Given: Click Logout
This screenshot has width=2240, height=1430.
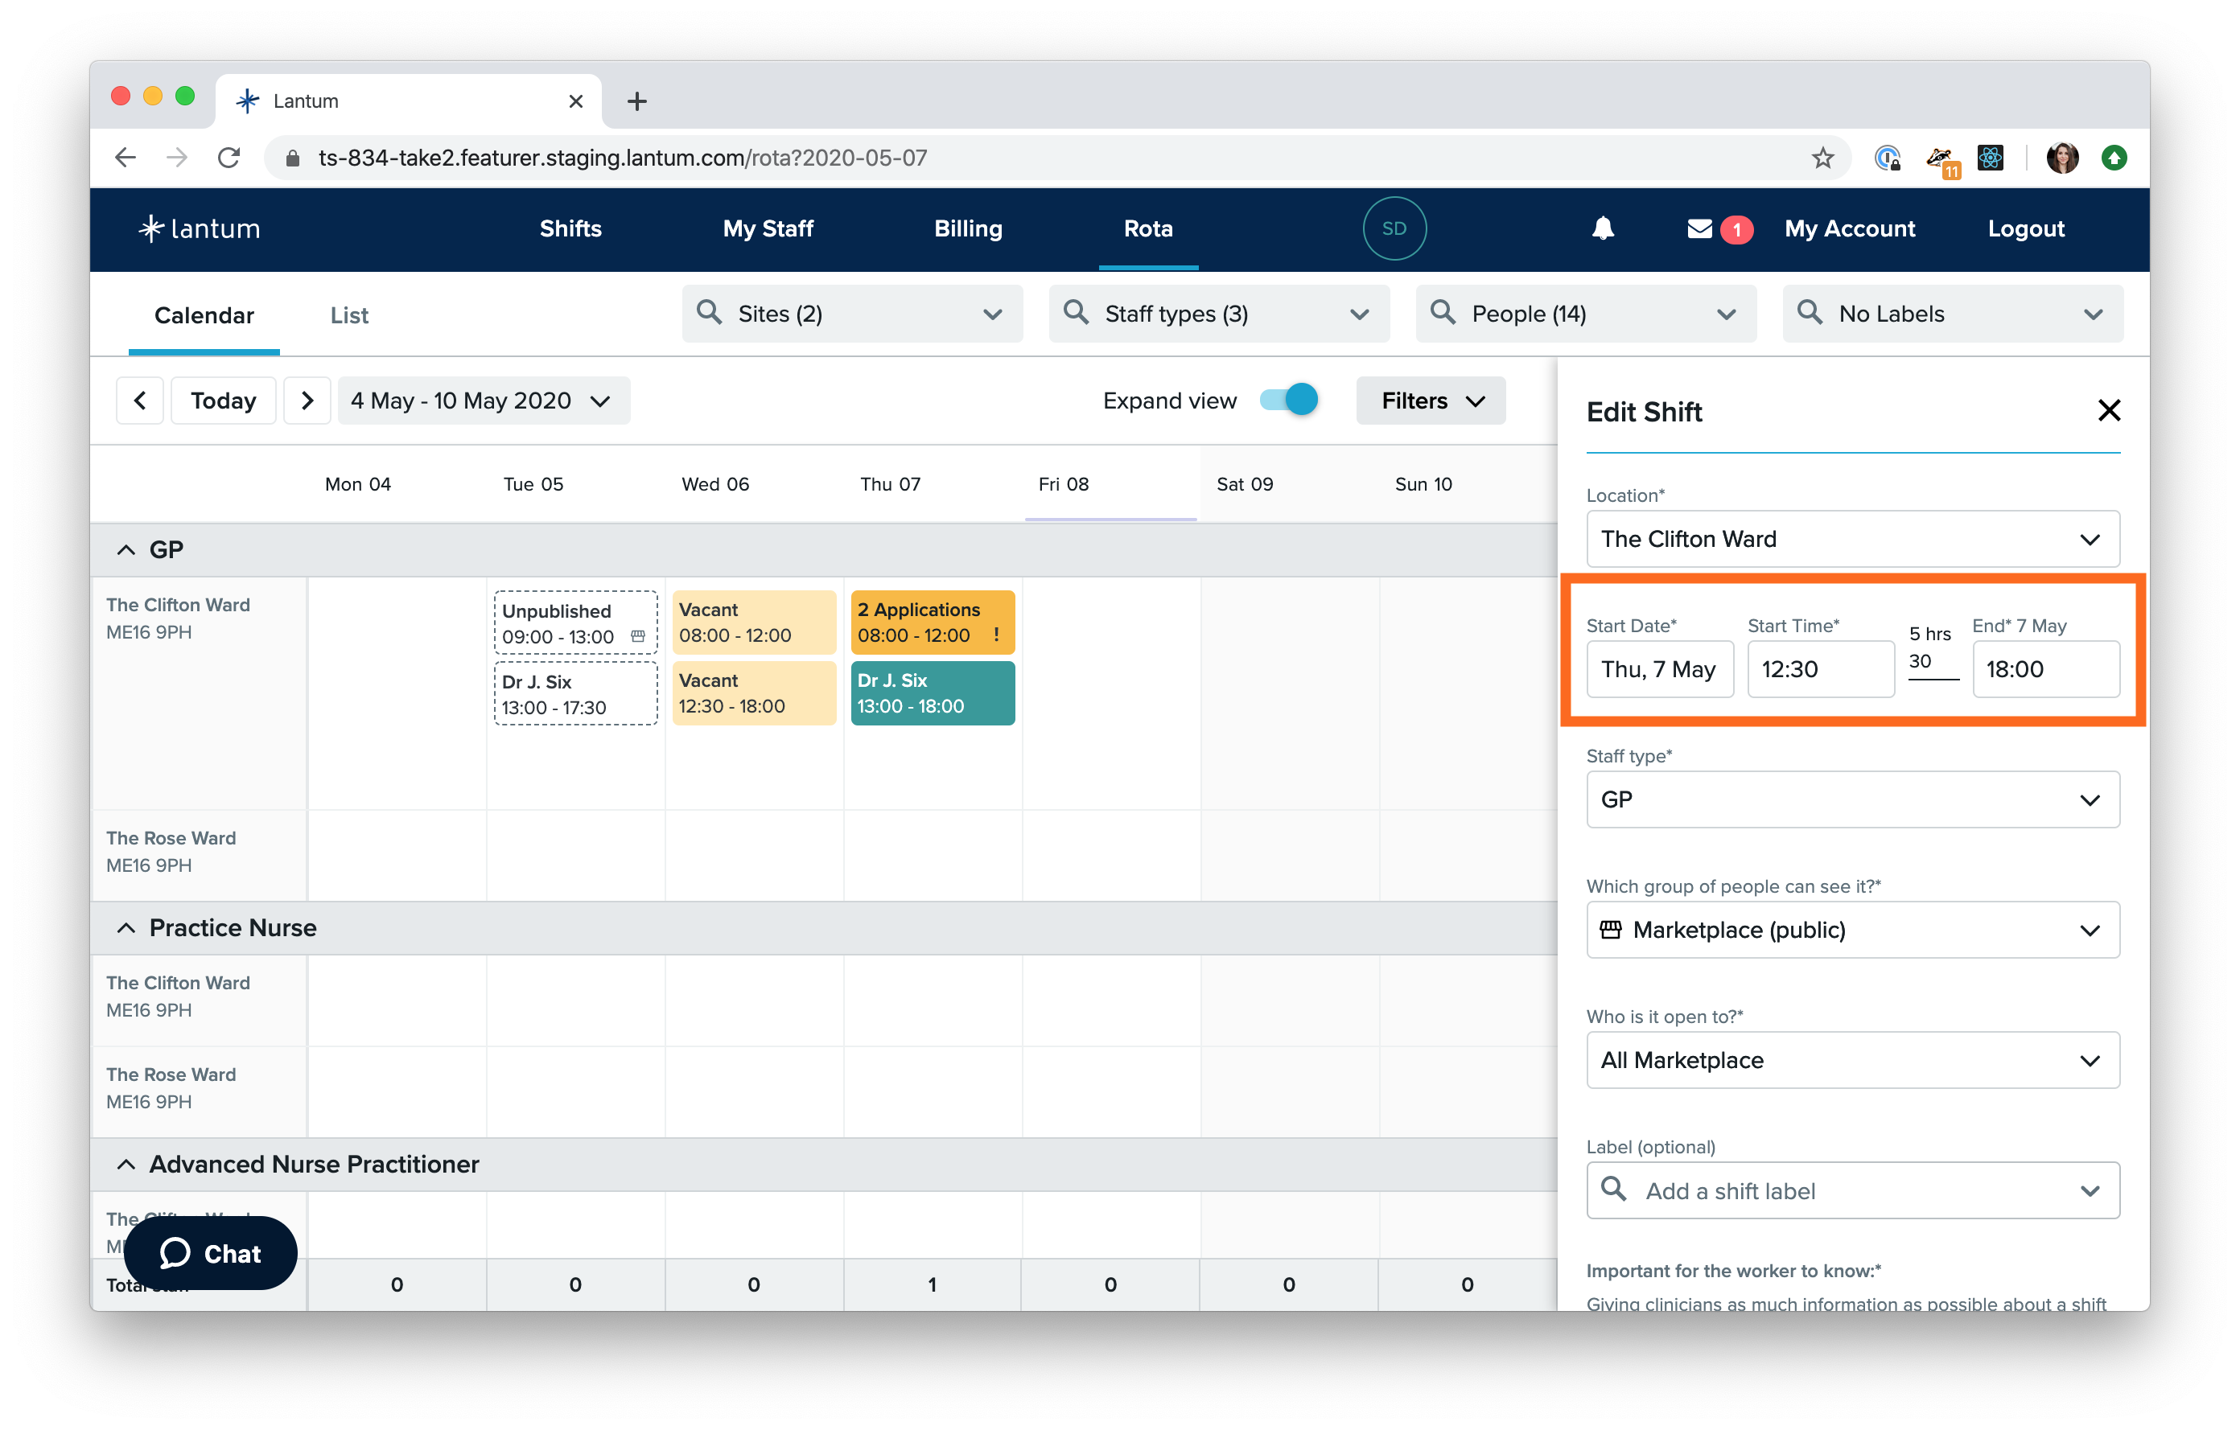Looking at the screenshot, I should click(2025, 228).
